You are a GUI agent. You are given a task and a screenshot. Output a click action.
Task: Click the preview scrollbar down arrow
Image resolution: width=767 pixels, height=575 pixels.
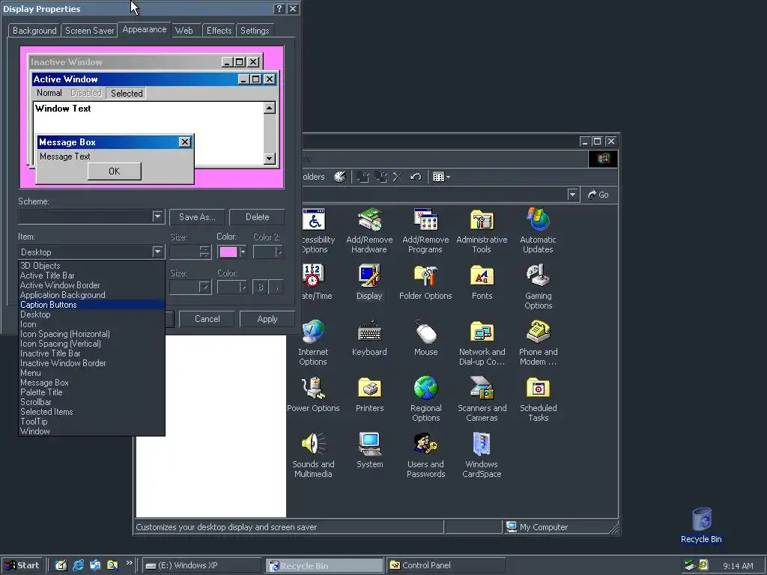270,158
